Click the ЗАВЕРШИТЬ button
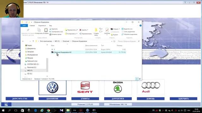 pyautogui.click(x=183, y=99)
